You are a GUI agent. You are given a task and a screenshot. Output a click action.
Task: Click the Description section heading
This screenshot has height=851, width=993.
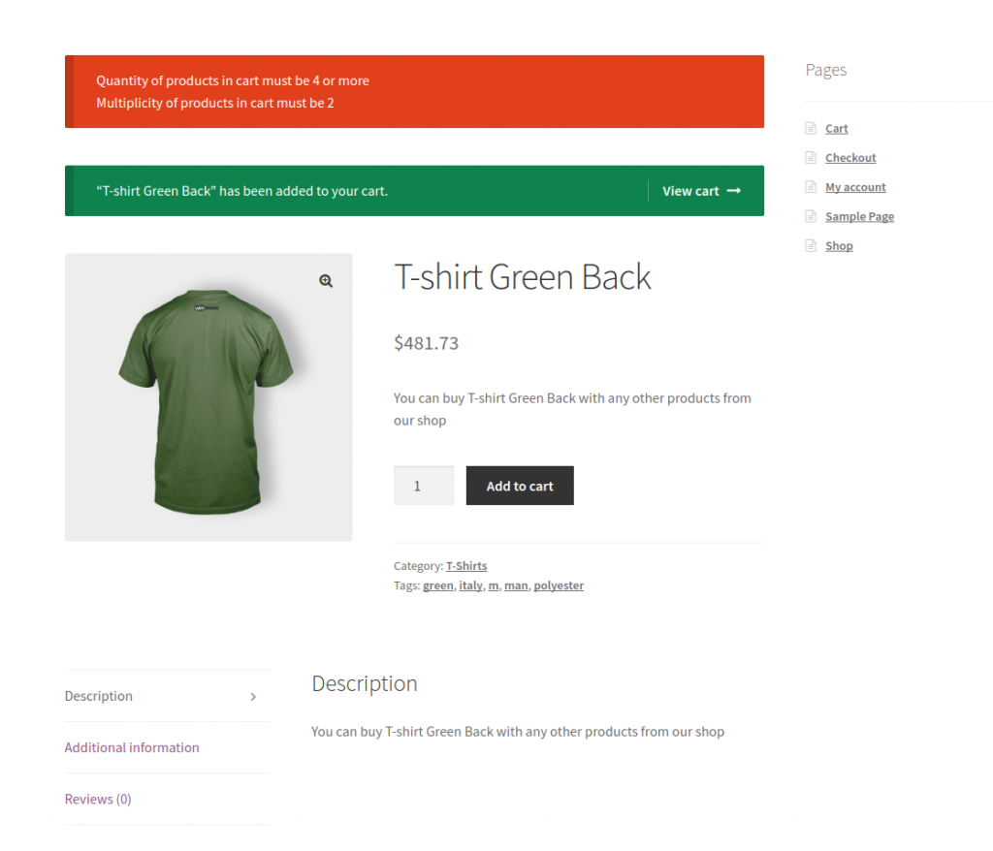(x=365, y=684)
